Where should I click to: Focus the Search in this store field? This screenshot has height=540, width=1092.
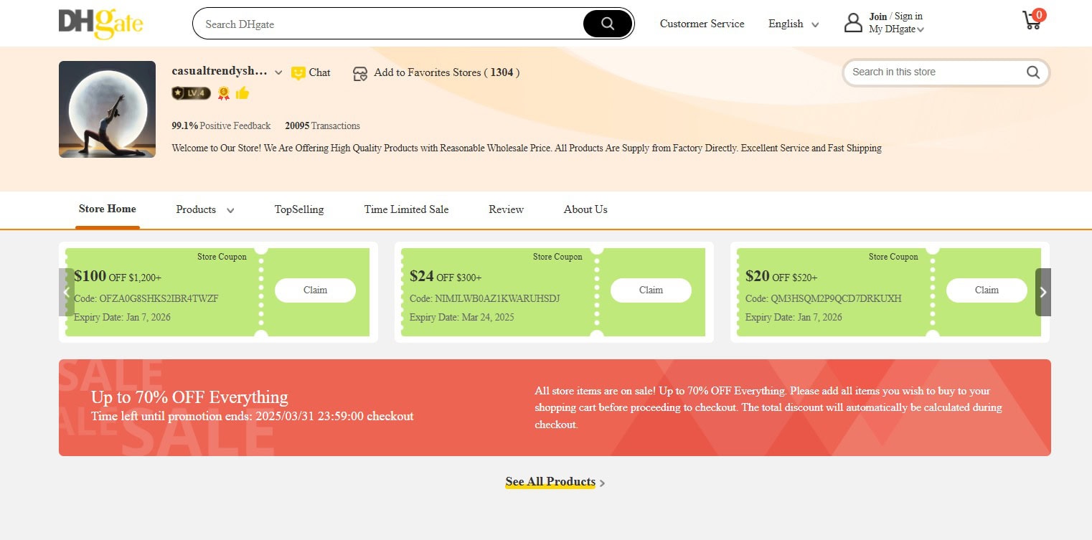pyautogui.click(x=935, y=72)
